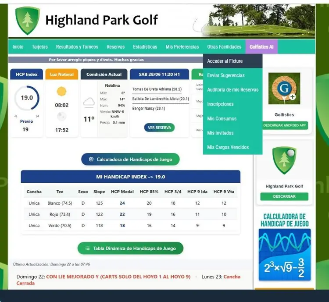Click player Benger Nancy (23.1)
The width and height of the screenshot is (329, 302).
coord(149,108)
